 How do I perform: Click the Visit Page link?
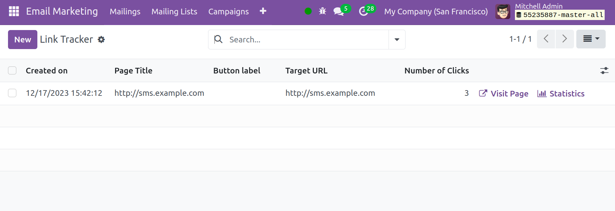[x=504, y=93]
